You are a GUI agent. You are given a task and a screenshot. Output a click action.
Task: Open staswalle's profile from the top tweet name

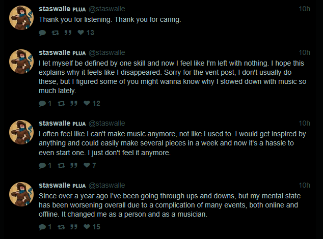pyautogui.click(x=56, y=9)
